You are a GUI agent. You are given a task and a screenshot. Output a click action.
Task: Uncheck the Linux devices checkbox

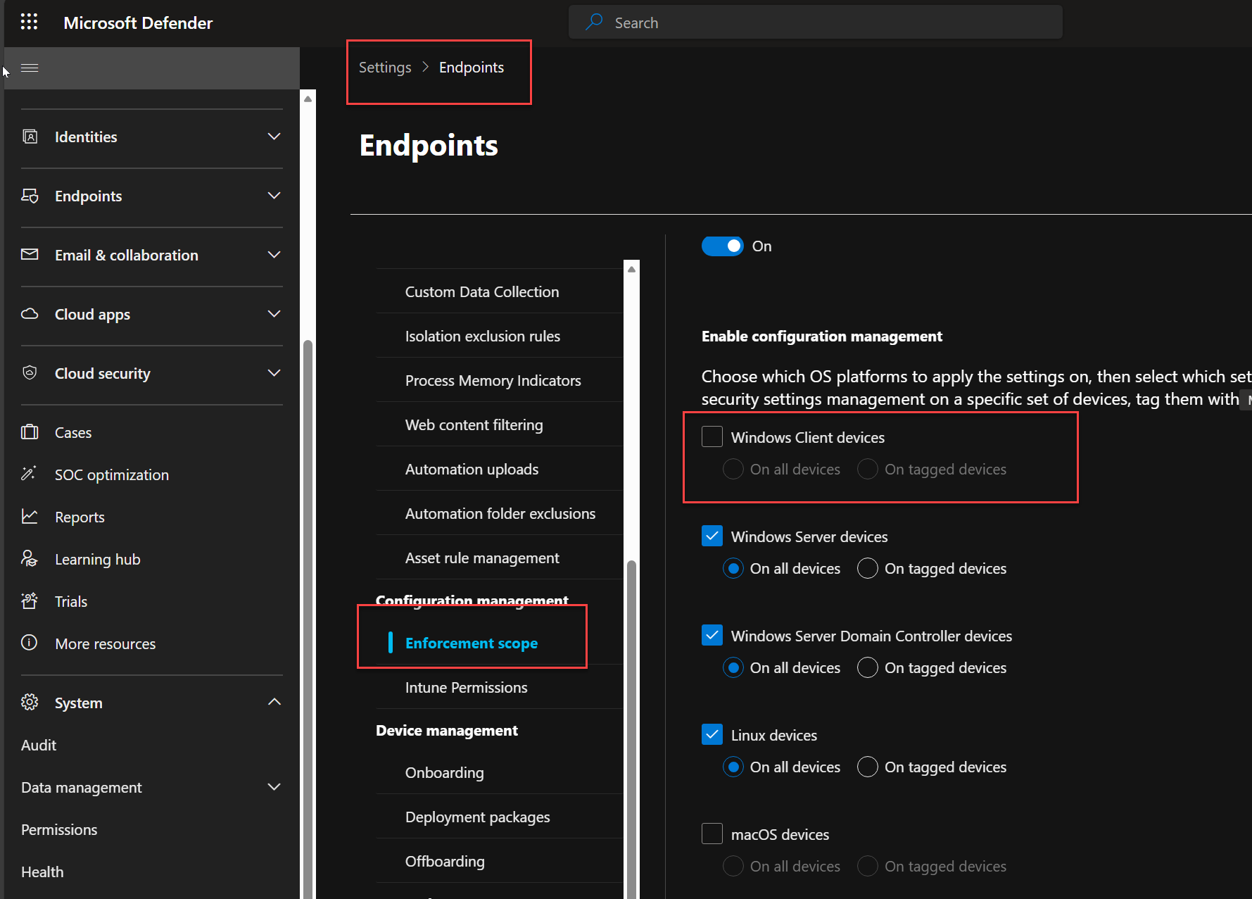pyautogui.click(x=712, y=734)
